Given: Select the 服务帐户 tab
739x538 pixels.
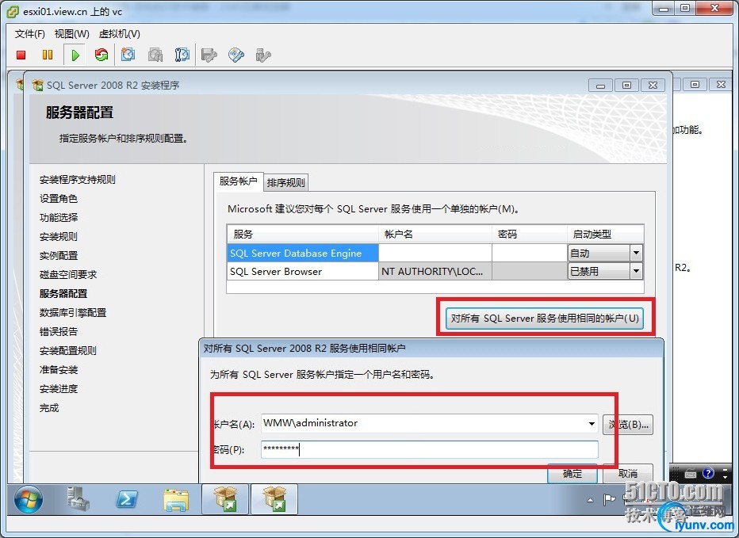Looking at the screenshot, I should point(238,181).
